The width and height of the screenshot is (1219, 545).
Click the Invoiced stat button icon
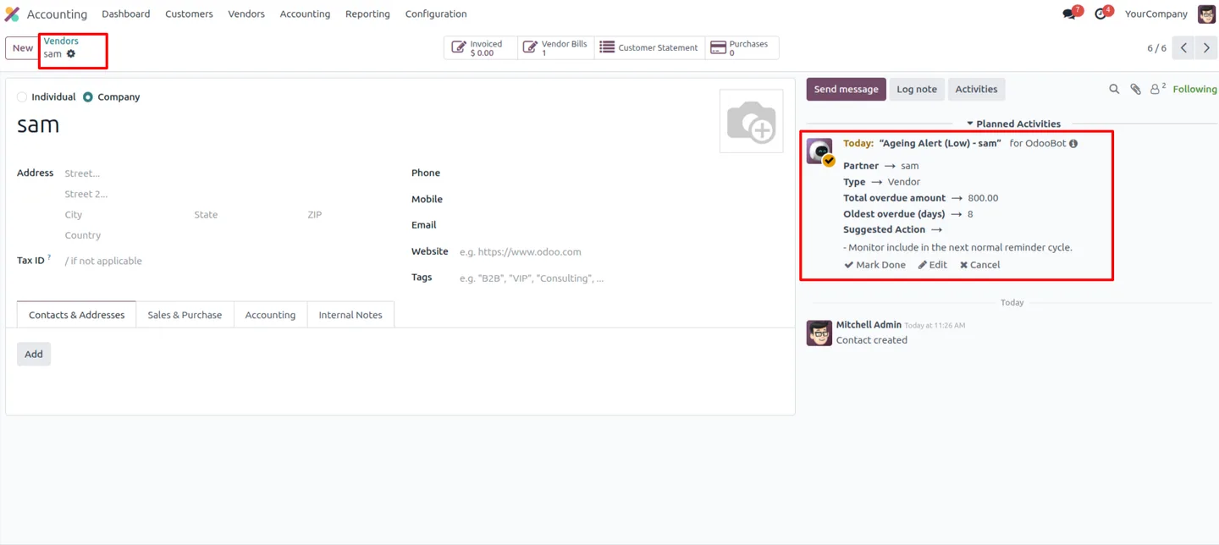point(458,48)
